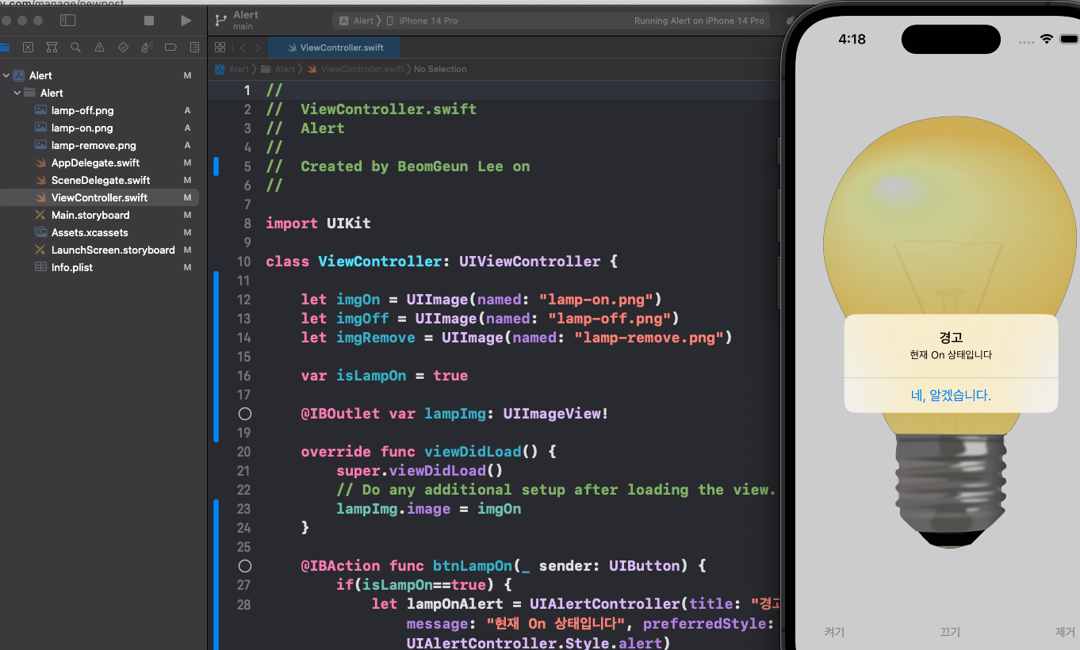The image size is (1080, 650).
Task: Click the Alert project crumb in jump bar
Action: pos(232,69)
